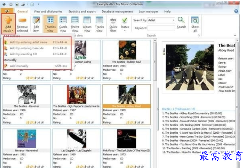Image resolution: width=246 pixels, height=168 pixels.
Task: Select track I Want You (She's So Heavy)
Action: (199, 133)
